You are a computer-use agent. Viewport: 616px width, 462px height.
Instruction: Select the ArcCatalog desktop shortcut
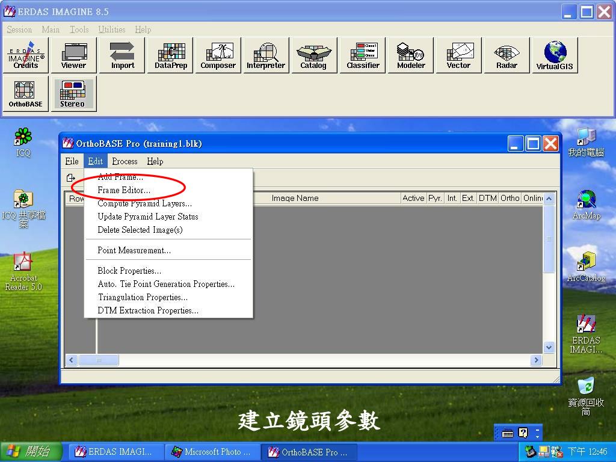point(586,267)
